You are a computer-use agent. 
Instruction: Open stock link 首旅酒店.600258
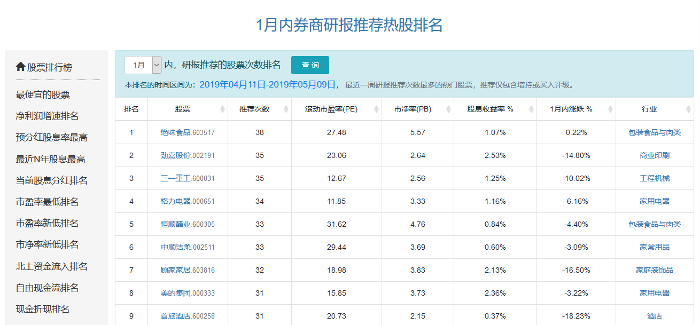coord(188,316)
